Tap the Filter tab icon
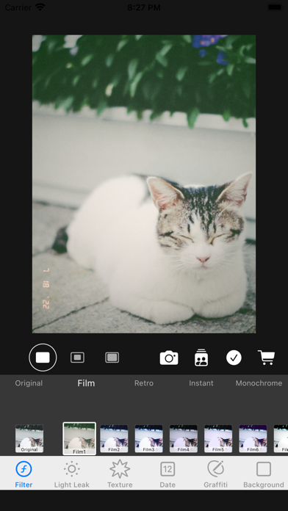The height and width of the screenshot is (511, 288). point(24,469)
